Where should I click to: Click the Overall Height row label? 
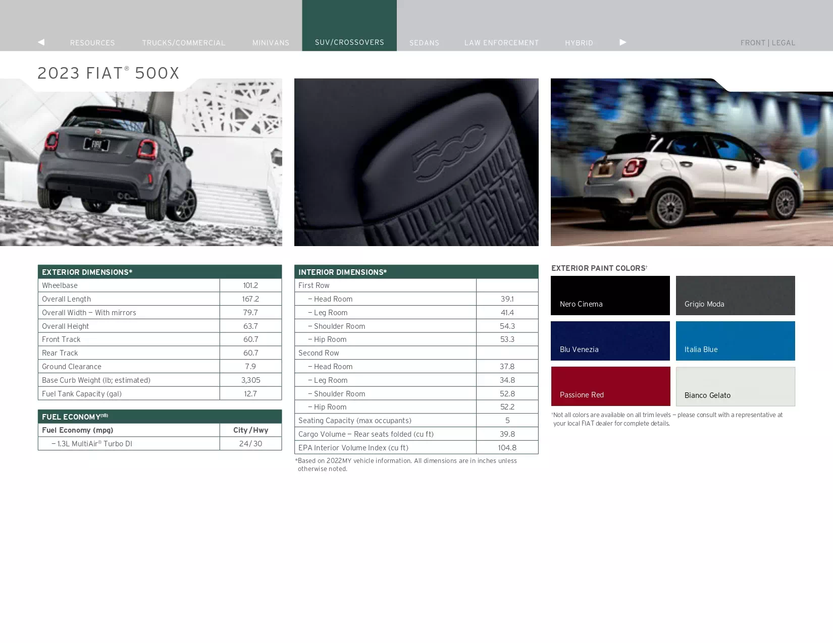(66, 326)
